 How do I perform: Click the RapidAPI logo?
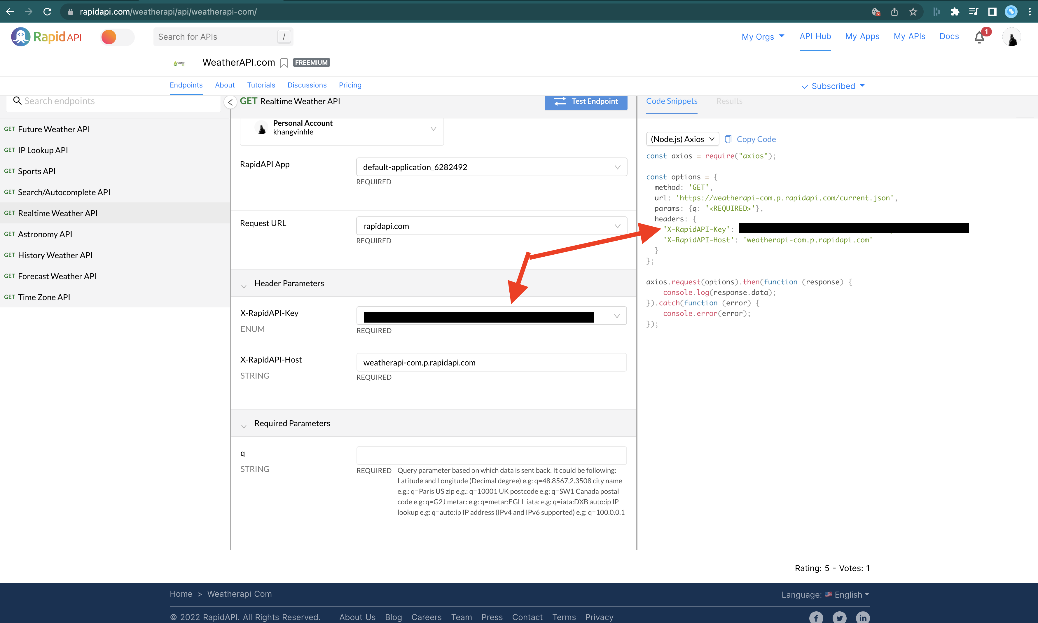(x=46, y=37)
